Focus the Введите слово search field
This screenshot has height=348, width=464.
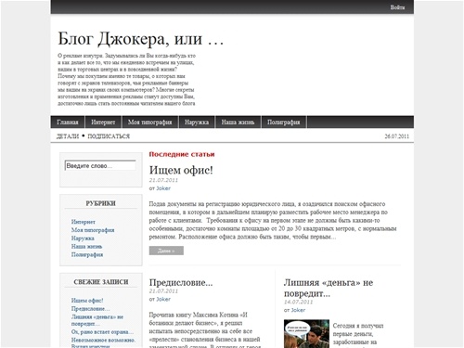(100, 166)
